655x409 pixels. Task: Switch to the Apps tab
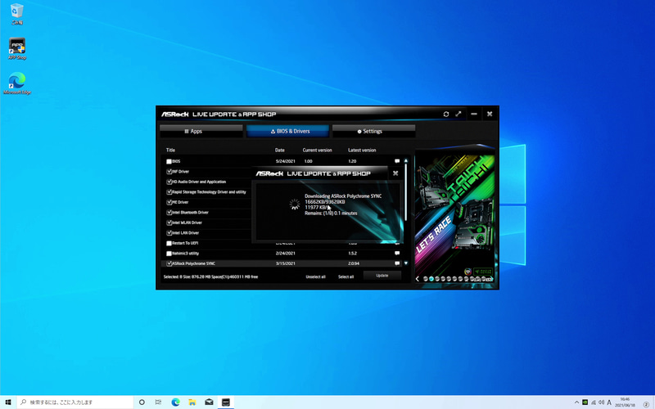click(x=201, y=131)
